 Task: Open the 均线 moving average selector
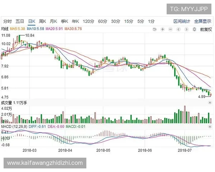pyautogui.click(x=5, y=29)
